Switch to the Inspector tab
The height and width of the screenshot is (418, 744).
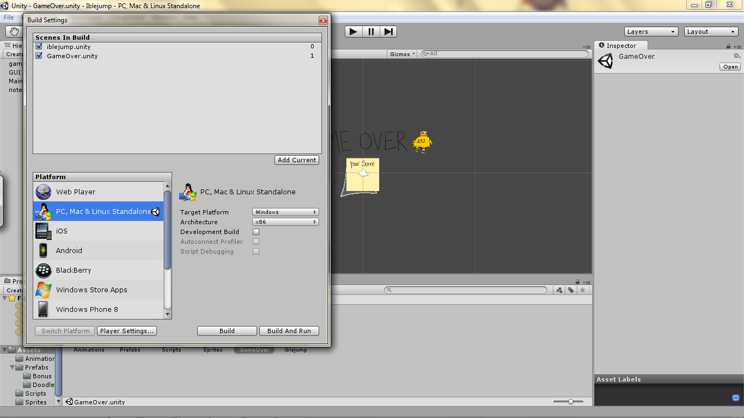pos(621,46)
